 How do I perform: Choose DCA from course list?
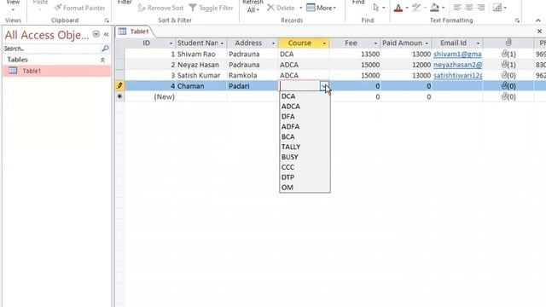click(305, 96)
